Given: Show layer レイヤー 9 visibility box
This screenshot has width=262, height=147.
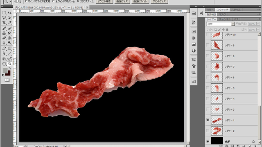Looking at the screenshot, I should [x=208, y=45].
